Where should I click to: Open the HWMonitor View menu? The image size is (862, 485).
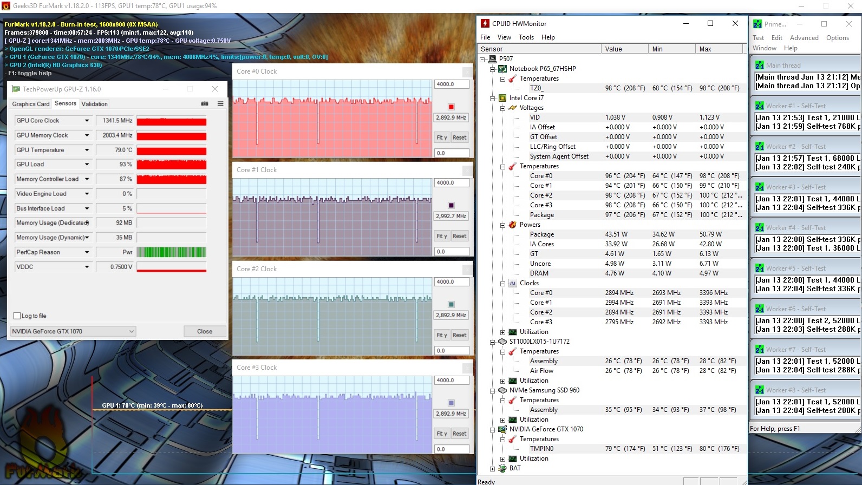click(x=504, y=37)
